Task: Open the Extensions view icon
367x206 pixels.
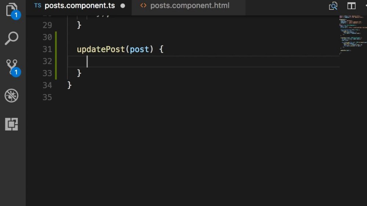Action: pyautogui.click(x=11, y=124)
